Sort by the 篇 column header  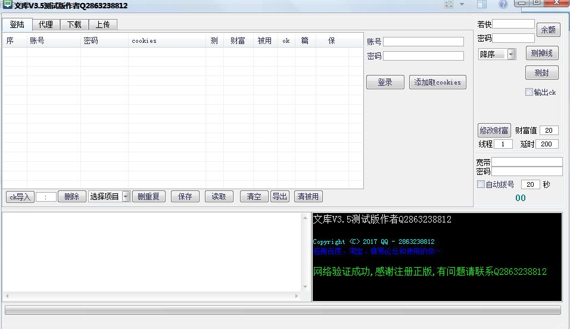(306, 40)
